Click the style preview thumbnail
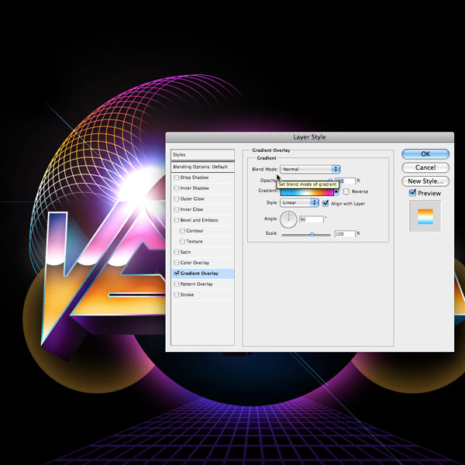 425,216
